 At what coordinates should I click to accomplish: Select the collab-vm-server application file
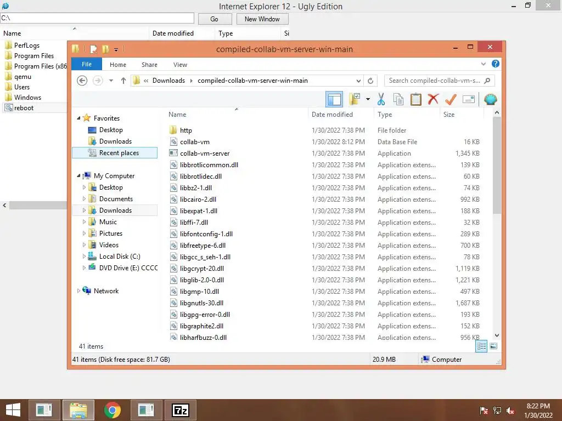coord(205,153)
